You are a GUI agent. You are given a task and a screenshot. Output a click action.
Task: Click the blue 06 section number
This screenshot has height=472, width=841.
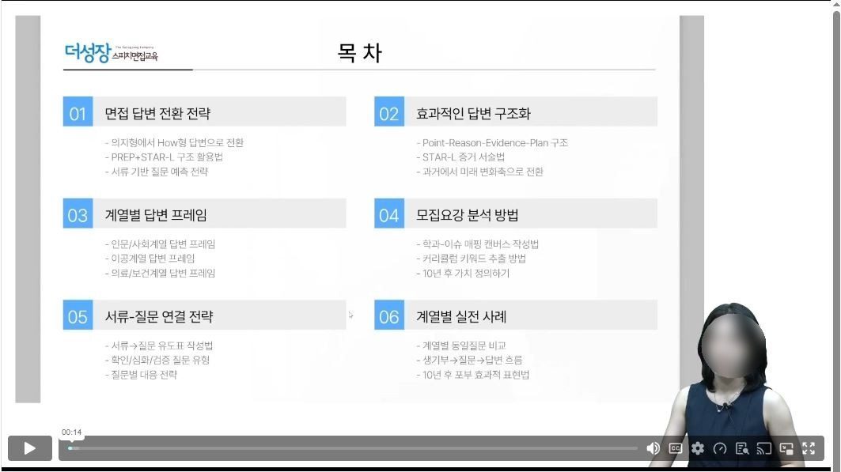point(389,315)
